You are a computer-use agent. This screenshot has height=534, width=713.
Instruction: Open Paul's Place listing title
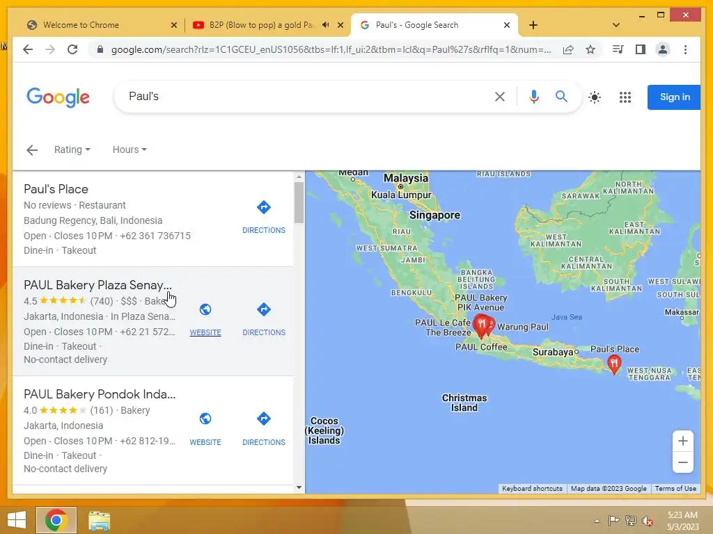56,189
